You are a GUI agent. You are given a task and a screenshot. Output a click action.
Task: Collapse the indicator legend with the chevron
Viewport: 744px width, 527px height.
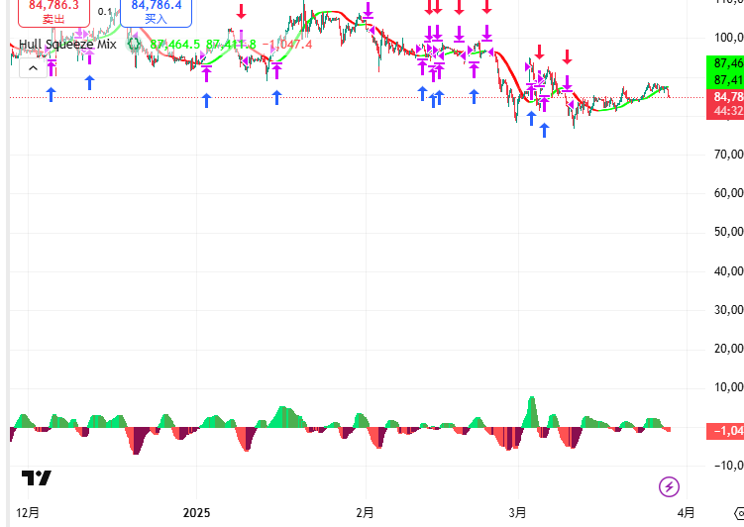33,68
